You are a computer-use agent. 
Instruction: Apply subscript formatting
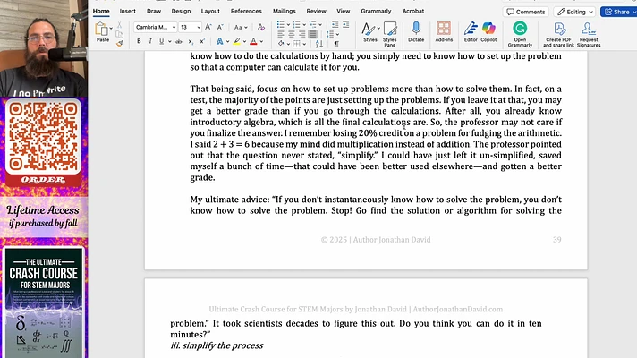click(x=191, y=41)
